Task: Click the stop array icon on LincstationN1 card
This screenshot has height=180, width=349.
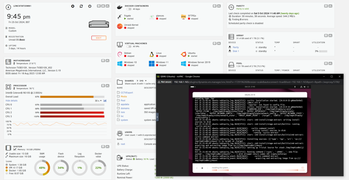Action: pyautogui.click(x=73, y=6)
